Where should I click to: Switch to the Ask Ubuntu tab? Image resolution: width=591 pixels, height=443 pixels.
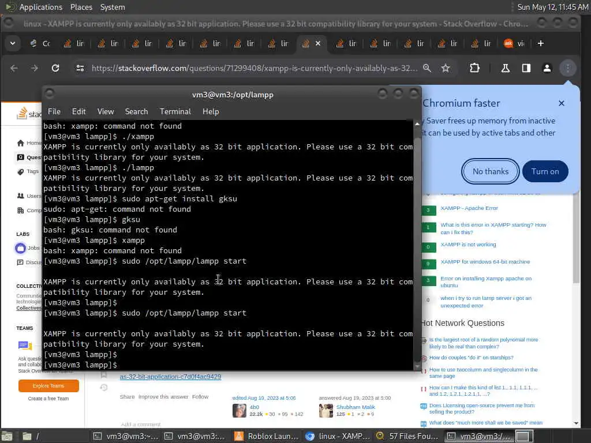click(x=514, y=43)
